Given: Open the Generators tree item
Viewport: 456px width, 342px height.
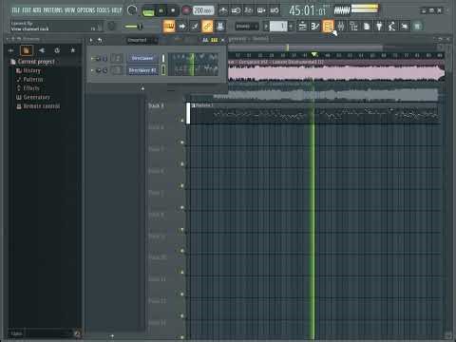Looking at the screenshot, I should (33, 97).
